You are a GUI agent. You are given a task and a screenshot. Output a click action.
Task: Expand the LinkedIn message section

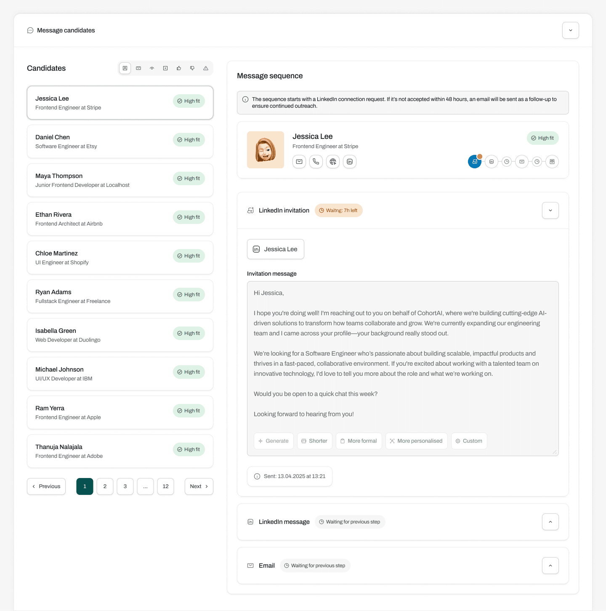click(550, 522)
